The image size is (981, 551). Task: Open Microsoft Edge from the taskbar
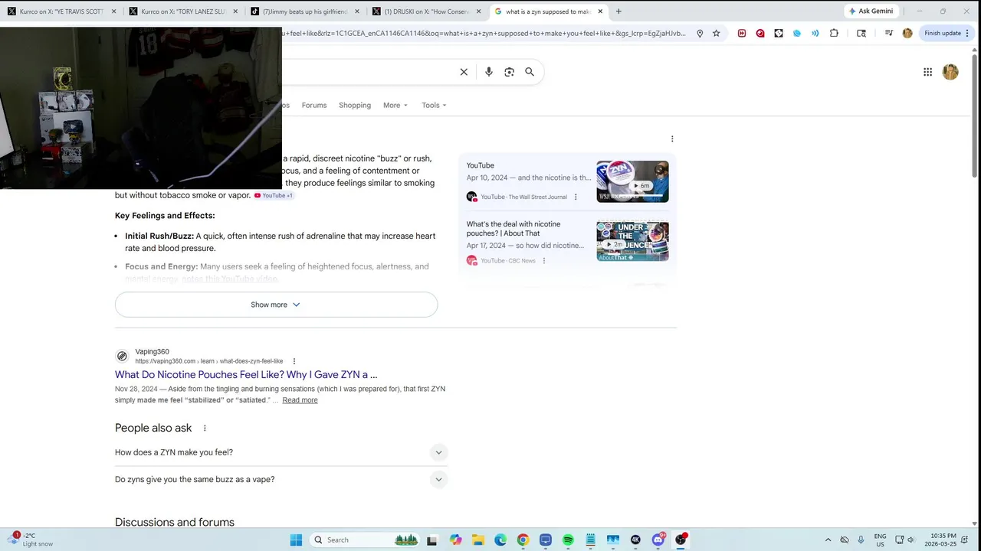tap(500, 540)
